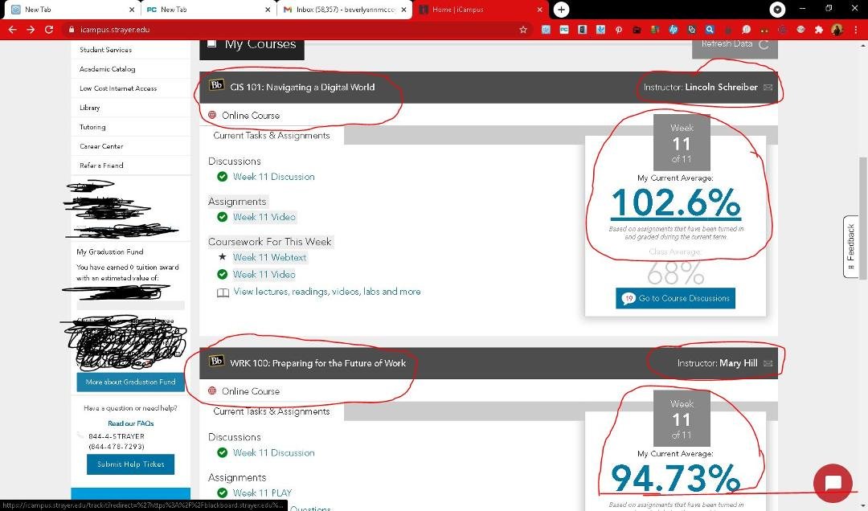The image size is (868, 511).
Task: Close the Gmail Inbox tab
Action: pos(404,10)
